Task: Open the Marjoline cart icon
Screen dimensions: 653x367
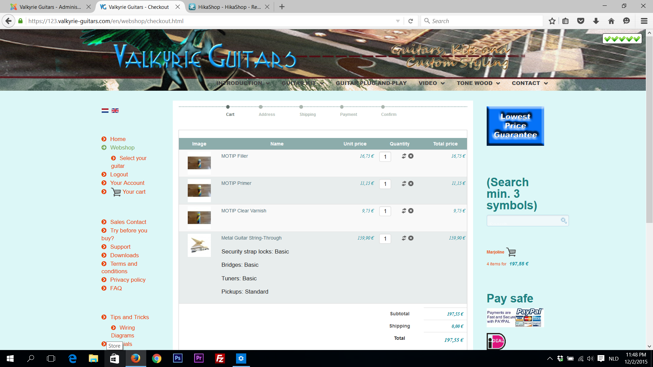Action: 511,252
